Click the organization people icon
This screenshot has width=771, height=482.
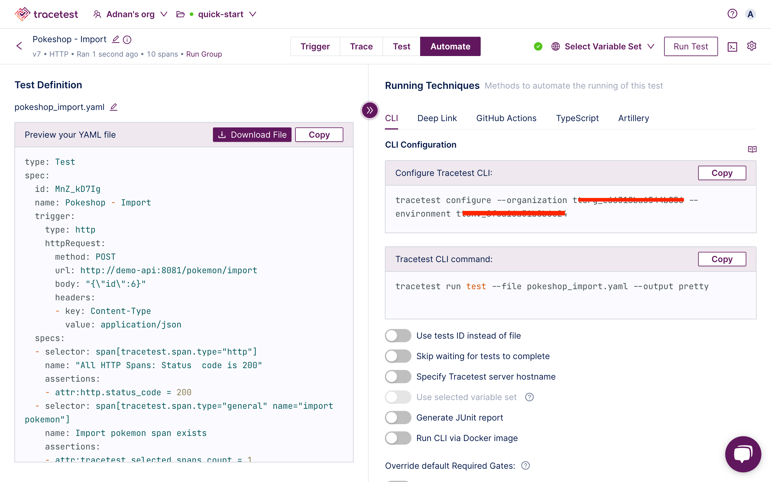(x=97, y=14)
